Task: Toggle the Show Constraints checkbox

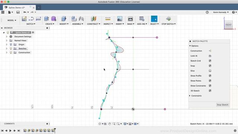Action: click(210, 86)
